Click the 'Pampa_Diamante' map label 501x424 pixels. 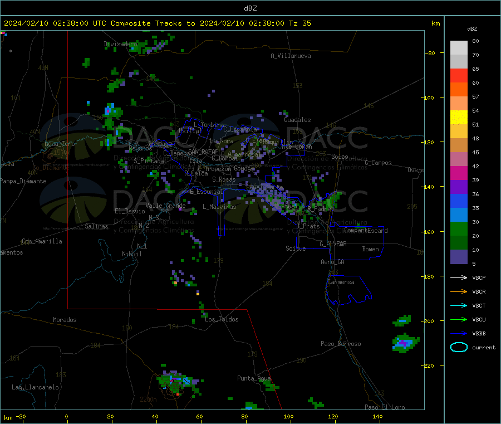(x=23, y=181)
